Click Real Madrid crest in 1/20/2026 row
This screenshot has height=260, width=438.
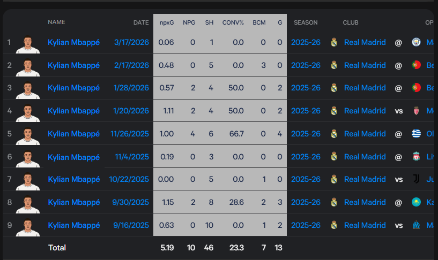334,111
